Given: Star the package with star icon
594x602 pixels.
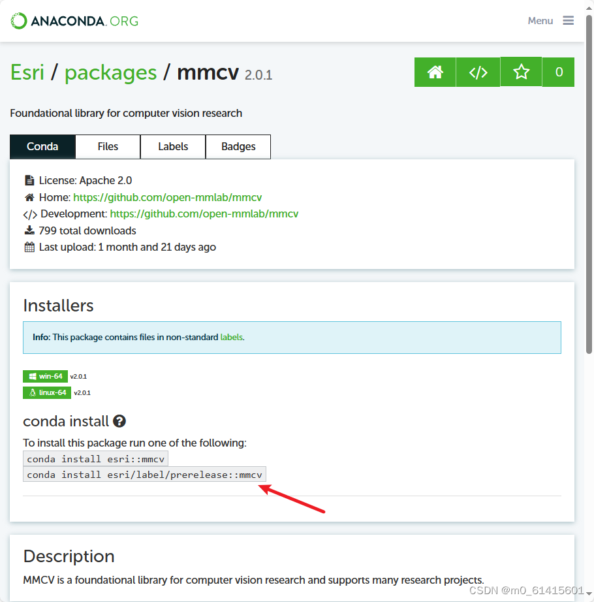Looking at the screenshot, I should (521, 72).
